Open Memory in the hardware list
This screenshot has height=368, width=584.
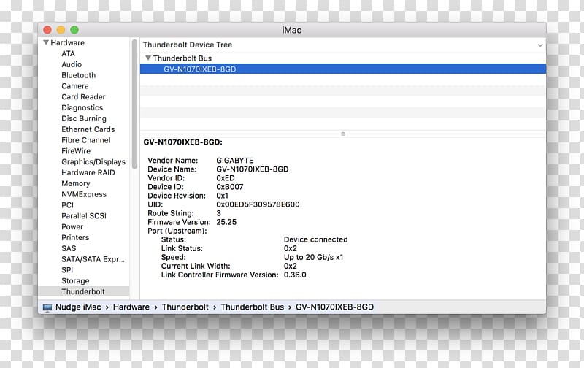click(x=76, y=183)
